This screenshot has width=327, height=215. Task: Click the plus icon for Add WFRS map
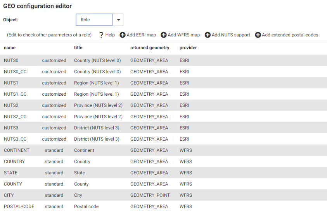click(164, 35)
